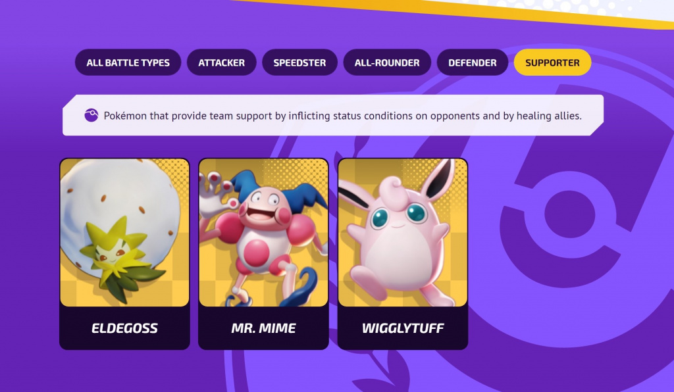This screenshot has width=674, height=392.
Task: Click the Eldegoss name label
Action: [x=124, y=328]
